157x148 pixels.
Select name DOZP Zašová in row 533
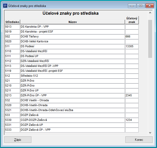pos(73,115)
